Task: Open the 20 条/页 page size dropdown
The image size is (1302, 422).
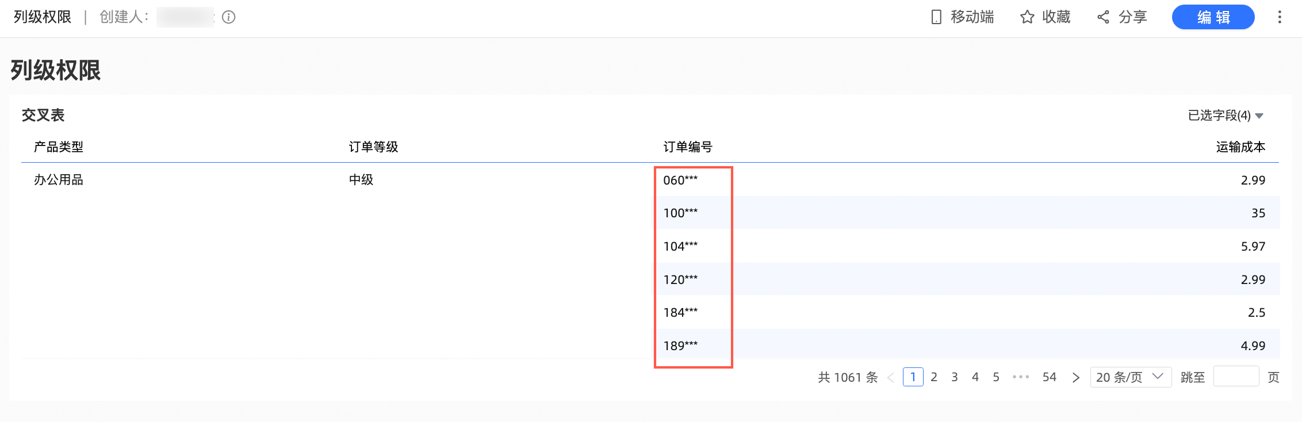Action: (1130, 377)
